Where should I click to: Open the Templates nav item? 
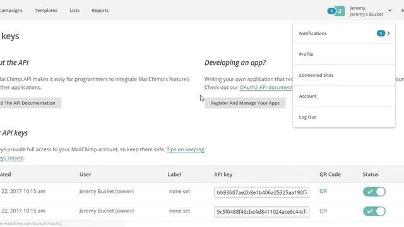click(x=46, y=11)
